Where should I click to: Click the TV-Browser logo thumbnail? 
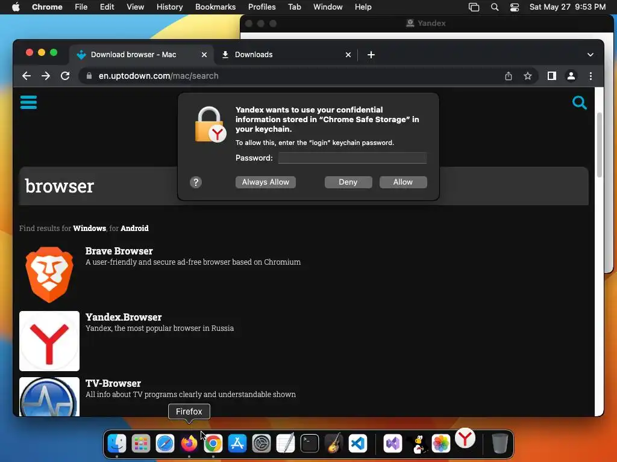click(x=49, y=397)
